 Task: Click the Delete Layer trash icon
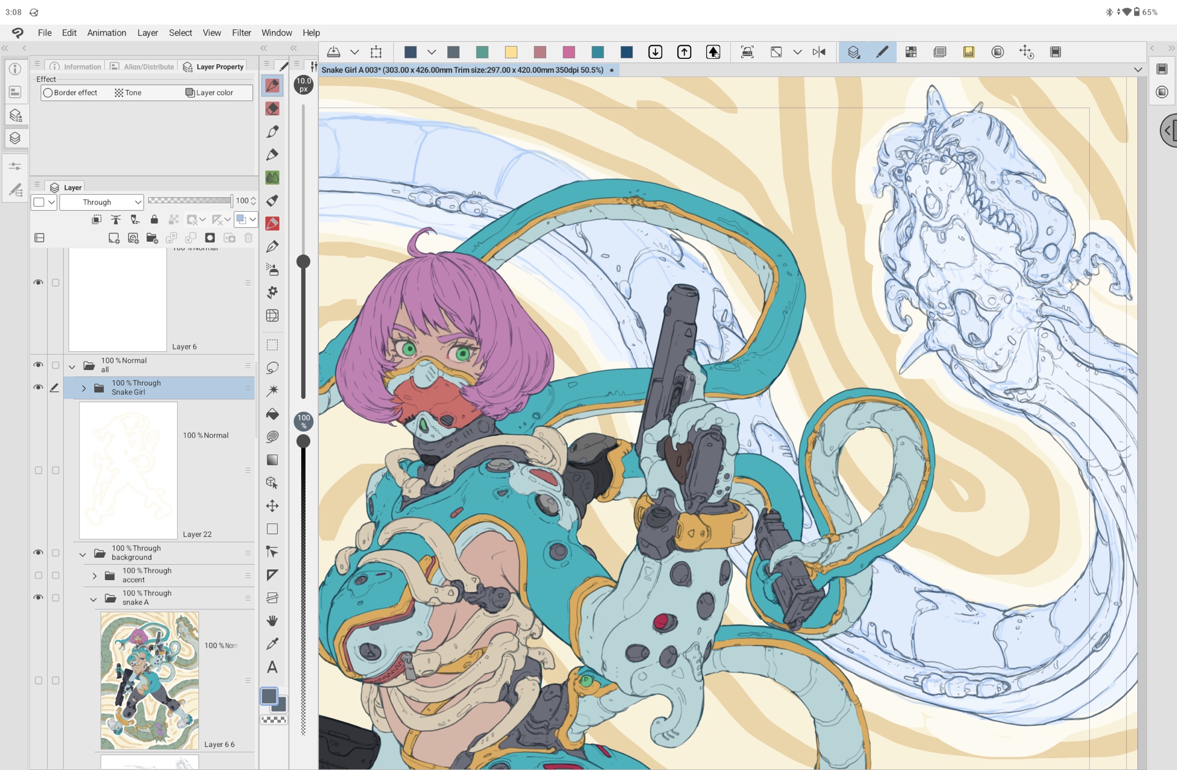(x=248, y=238)
